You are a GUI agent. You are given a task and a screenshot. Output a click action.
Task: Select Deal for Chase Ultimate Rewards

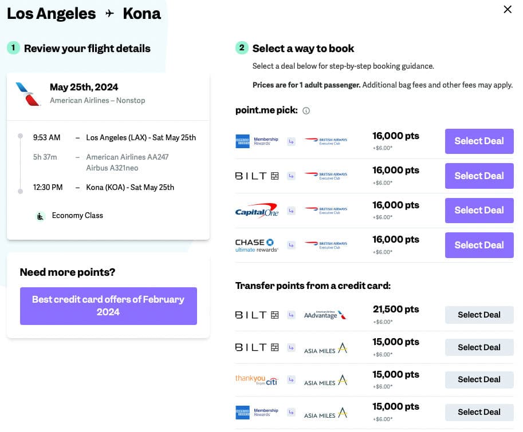pyautogui.click(x=479, y=245)
